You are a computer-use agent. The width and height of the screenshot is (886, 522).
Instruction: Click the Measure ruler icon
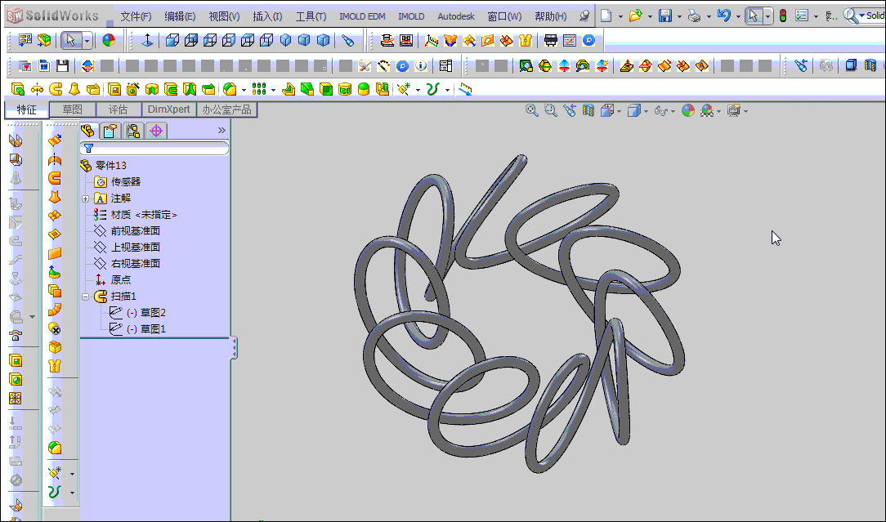(465, 89)
